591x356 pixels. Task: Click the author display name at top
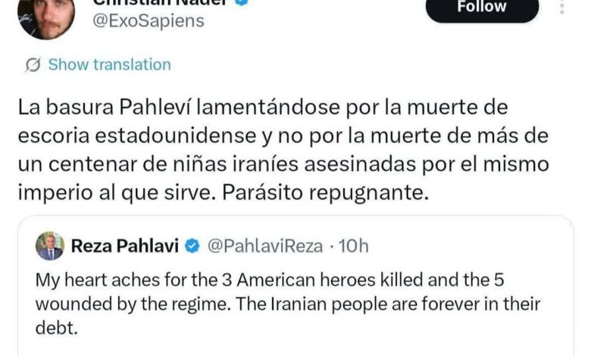pyautogui.click(x=161, y=2)
